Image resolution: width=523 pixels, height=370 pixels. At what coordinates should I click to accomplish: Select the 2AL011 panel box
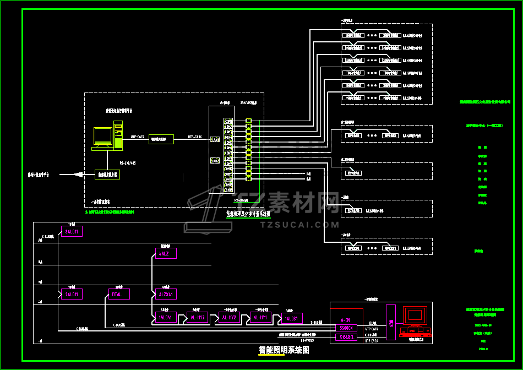pyautogui.click(x=72, y=294)
